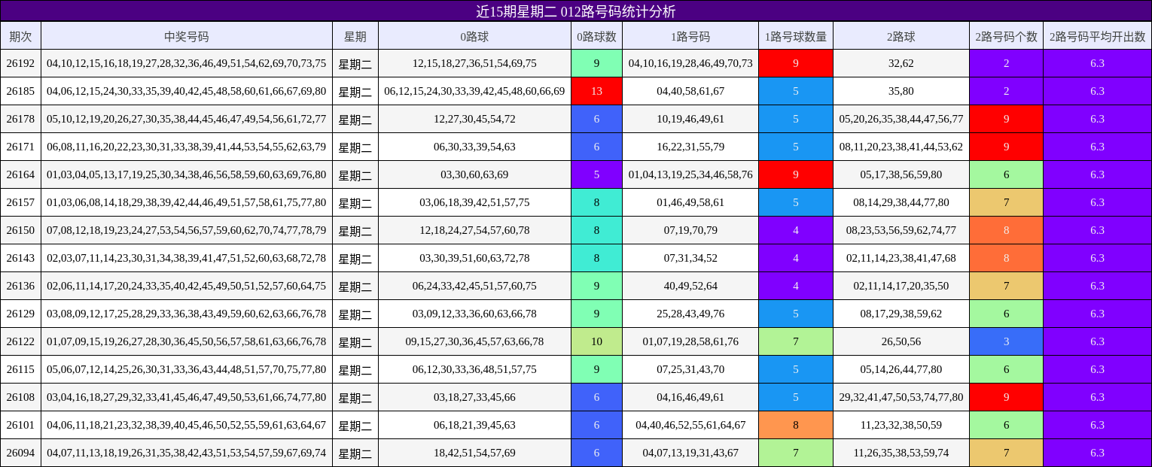Viewport: 1152px width, 467px height.
Task: Click period number 26171
Action: pyautogui.click(x=20, y=147)
